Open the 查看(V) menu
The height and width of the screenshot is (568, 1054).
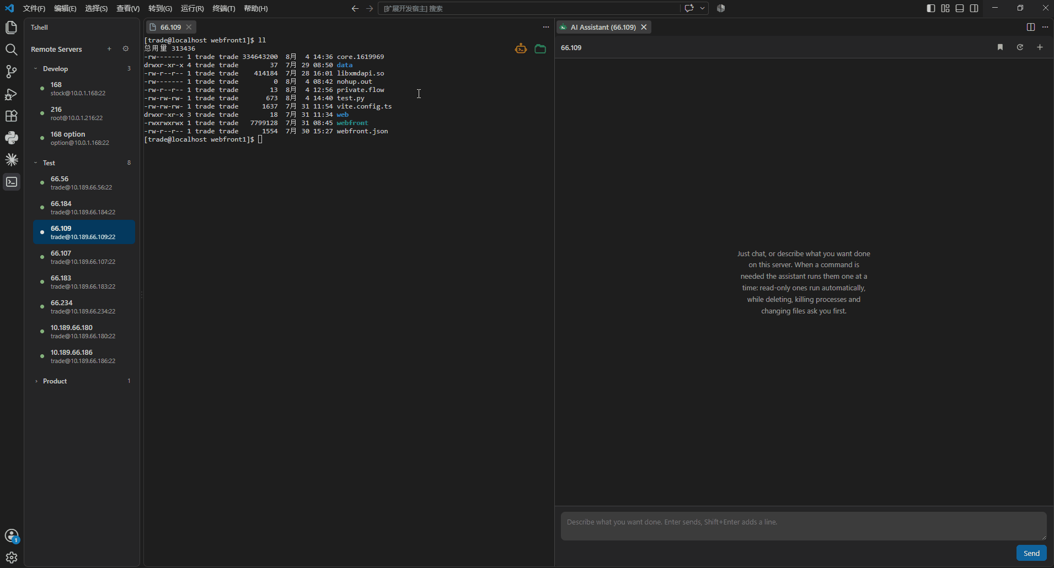128,8
